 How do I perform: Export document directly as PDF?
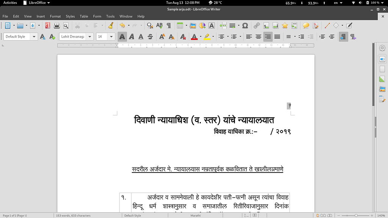tap(47, 26)
